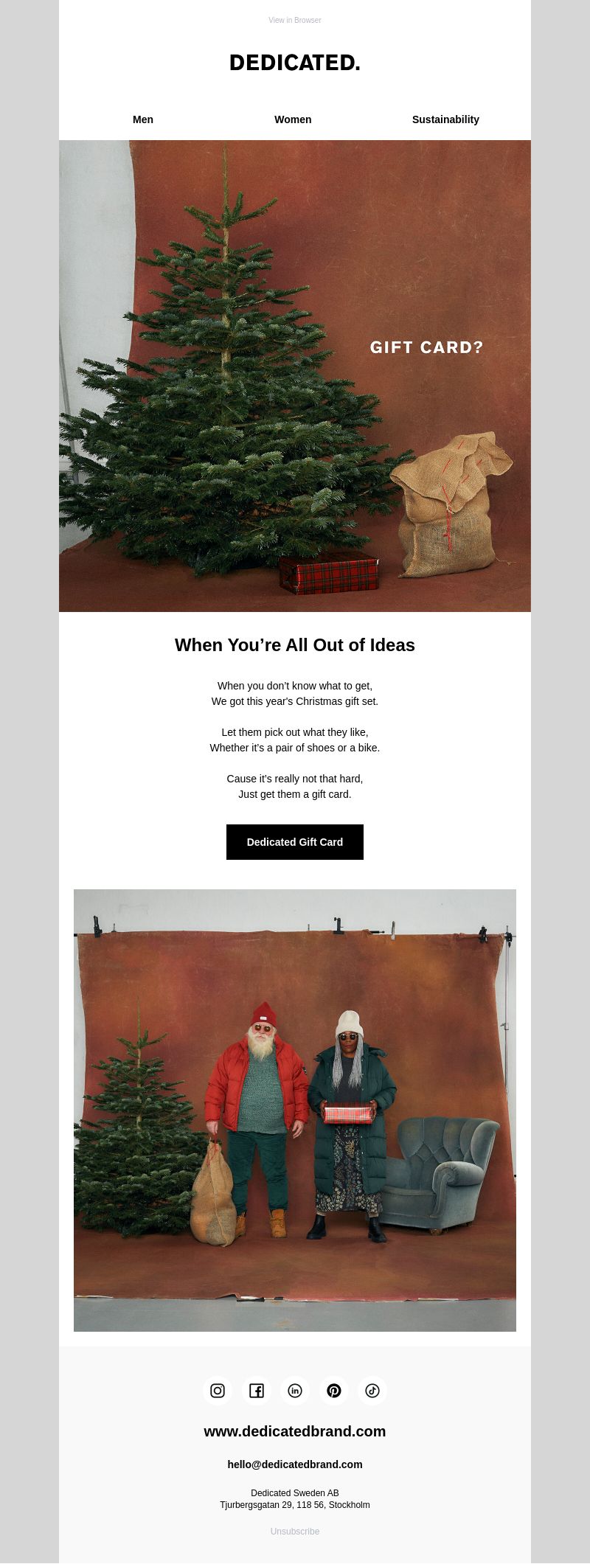Image resolution: width=590 pixels, height=1564 pixels.
Task: Click the Christmas tree hero image
Action: (295, 376)
